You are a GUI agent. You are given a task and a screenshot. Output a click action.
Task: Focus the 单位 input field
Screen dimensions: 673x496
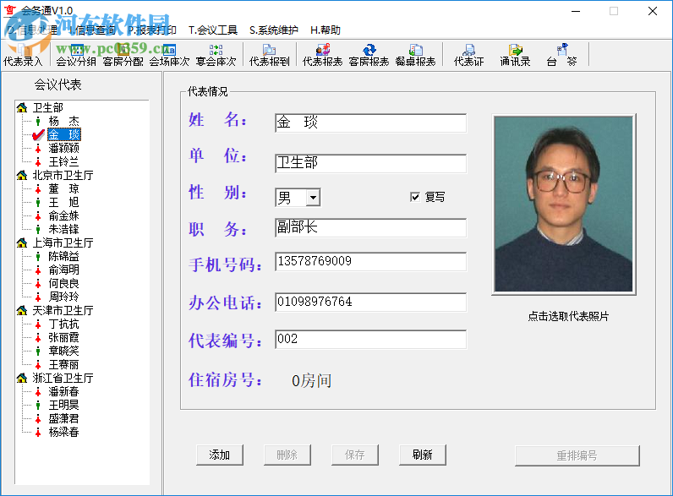tap(370, 163)
